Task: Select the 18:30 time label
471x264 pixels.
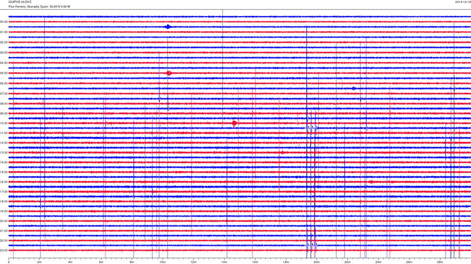Action: coord(4,201)
